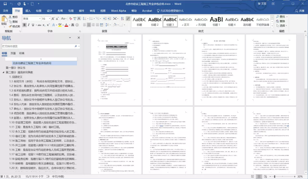The width and height of the screenshot is (308, 179).
Task: Click 替换 replace button
Action: click(x=281, y=21)
